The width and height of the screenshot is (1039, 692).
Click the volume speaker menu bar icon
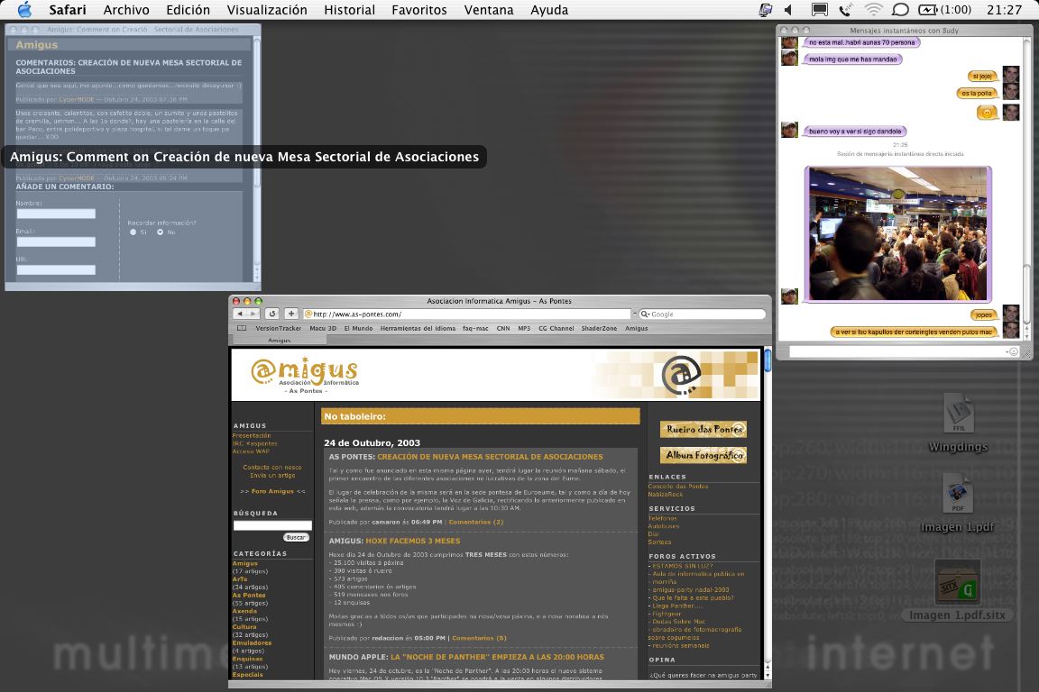pos(788,10)
